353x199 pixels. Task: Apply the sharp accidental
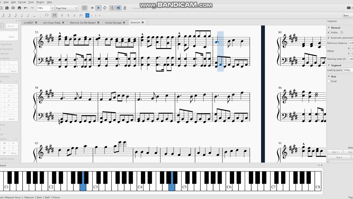(x=62, y=15)
